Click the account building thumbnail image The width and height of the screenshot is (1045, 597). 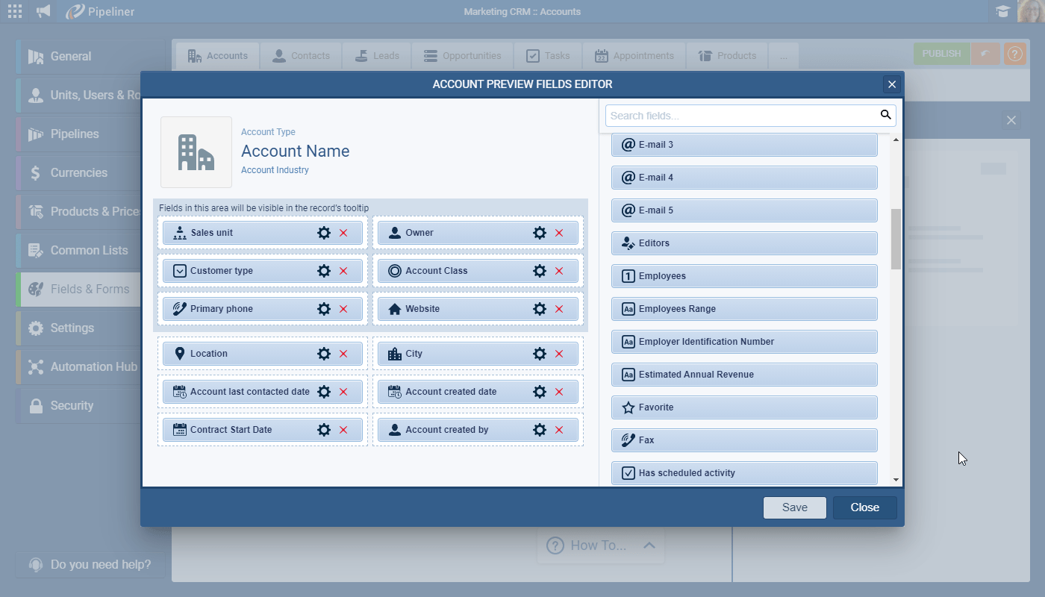(x=196, y=152)
